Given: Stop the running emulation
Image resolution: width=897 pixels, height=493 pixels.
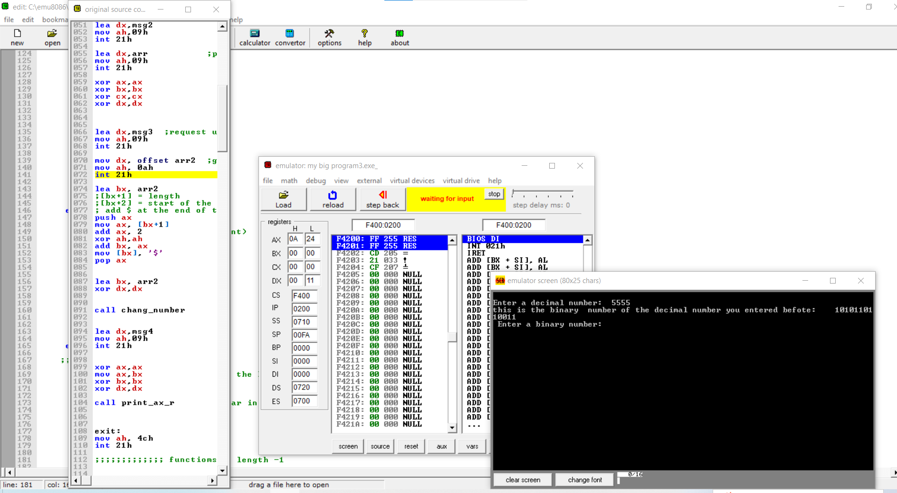Looking at the screenshot, I should [x=494, y=194].
